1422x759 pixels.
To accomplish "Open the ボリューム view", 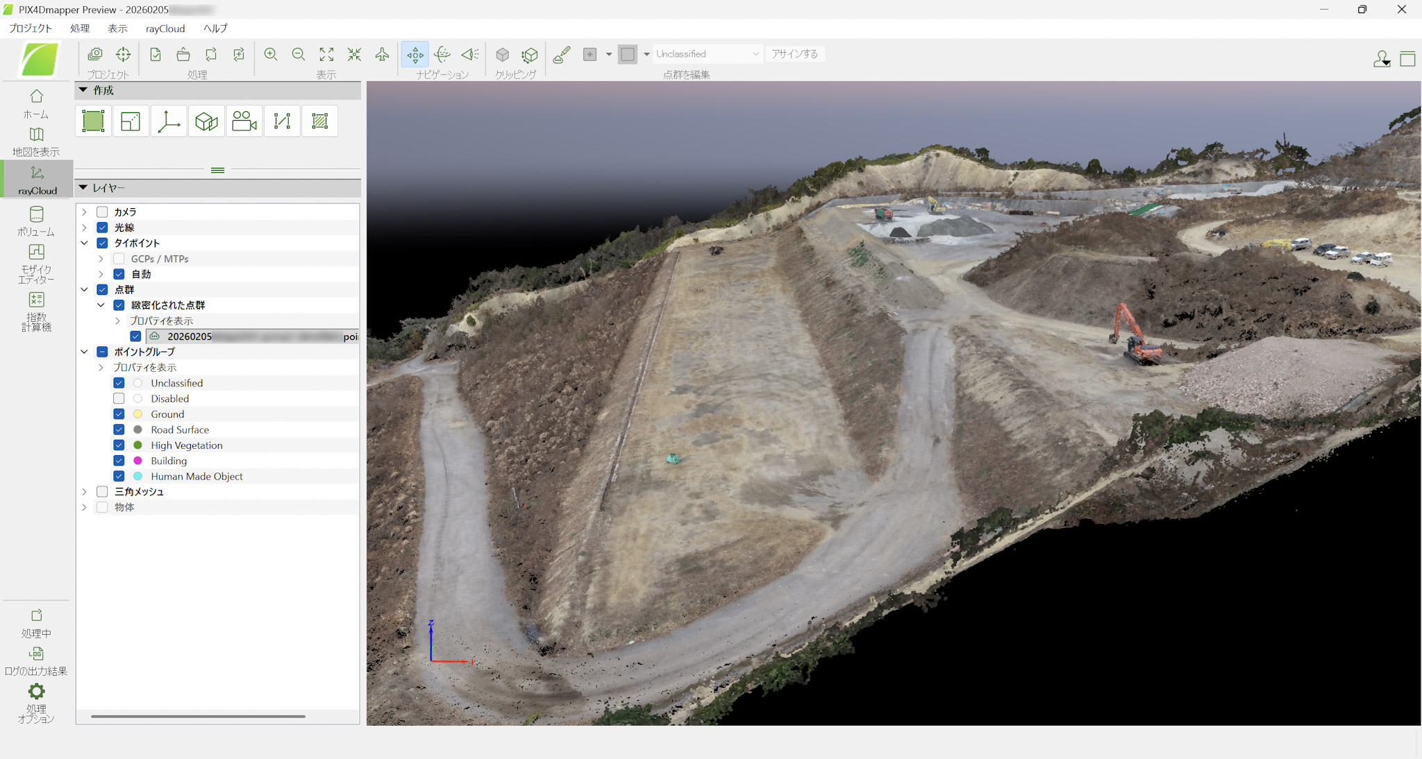I will 36,221.
